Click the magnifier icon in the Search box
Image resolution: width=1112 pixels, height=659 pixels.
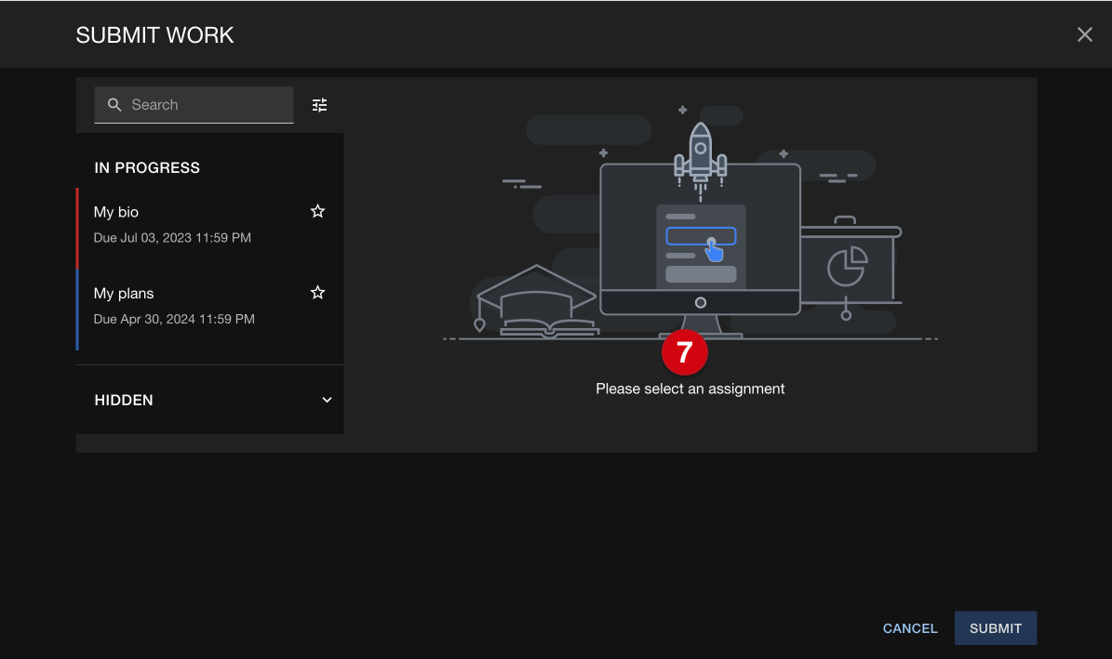[114, 105]
